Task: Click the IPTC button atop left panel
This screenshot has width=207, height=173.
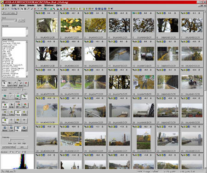Action: pos(9,13)
